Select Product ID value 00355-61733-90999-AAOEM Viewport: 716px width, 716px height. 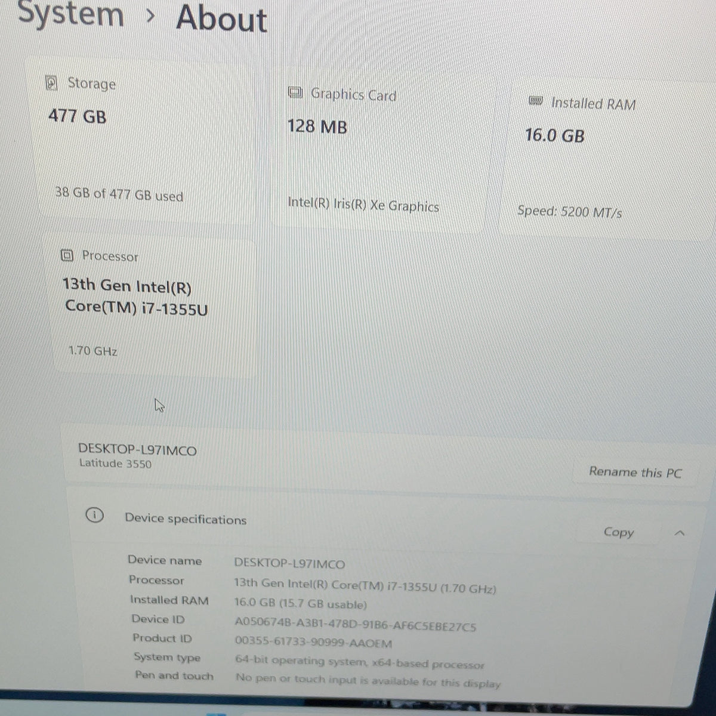click(313, 643)
